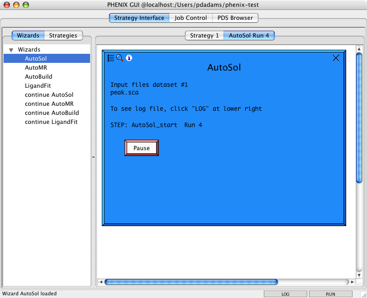Open the PDS Browser tab
The image size is (367, 298).
point(235,18)
